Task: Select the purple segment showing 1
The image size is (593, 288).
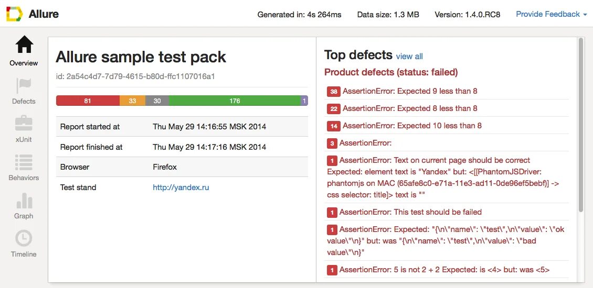Action: click(x=304, y=101)
